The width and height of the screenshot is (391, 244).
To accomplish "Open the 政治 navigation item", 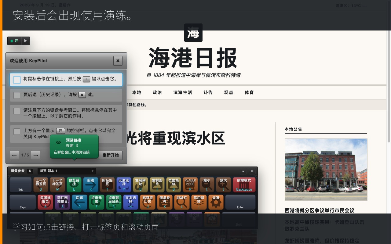I will point(157,92).
